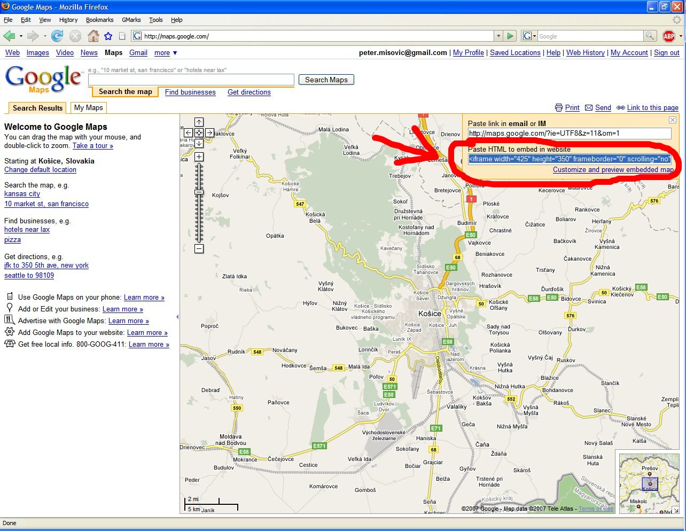
Task: Click the browser address bar
Action: point(318,36)
